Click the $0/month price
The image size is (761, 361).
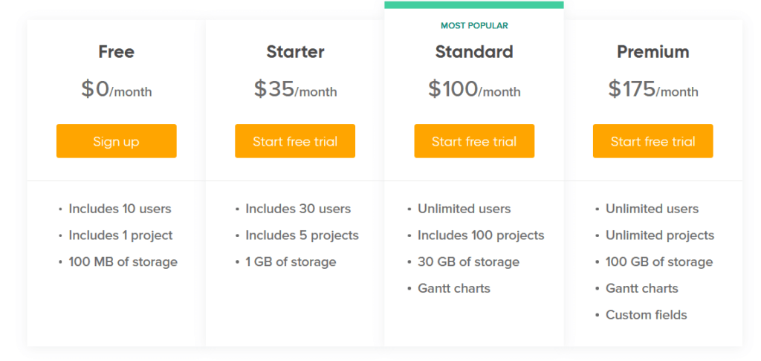[x=116, y=90]
